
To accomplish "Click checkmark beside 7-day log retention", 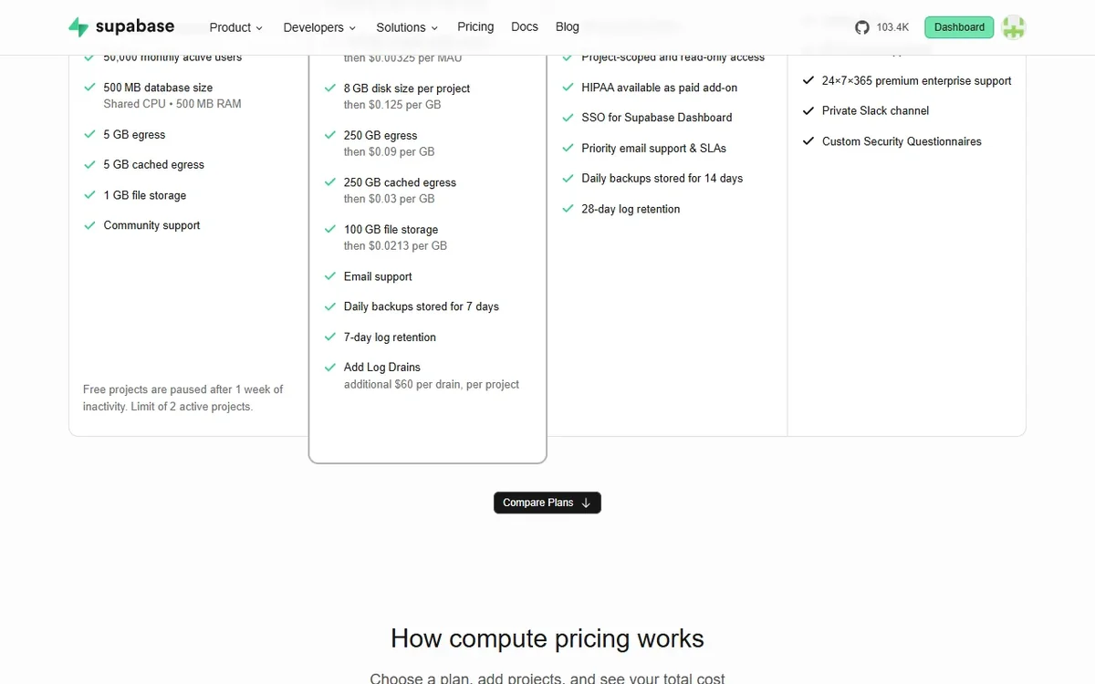I will (x=330, y=337).
